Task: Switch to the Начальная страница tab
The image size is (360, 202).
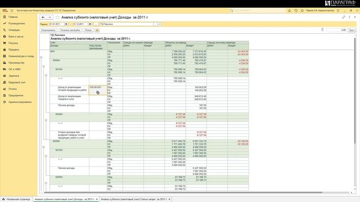Action: (16, 199)
